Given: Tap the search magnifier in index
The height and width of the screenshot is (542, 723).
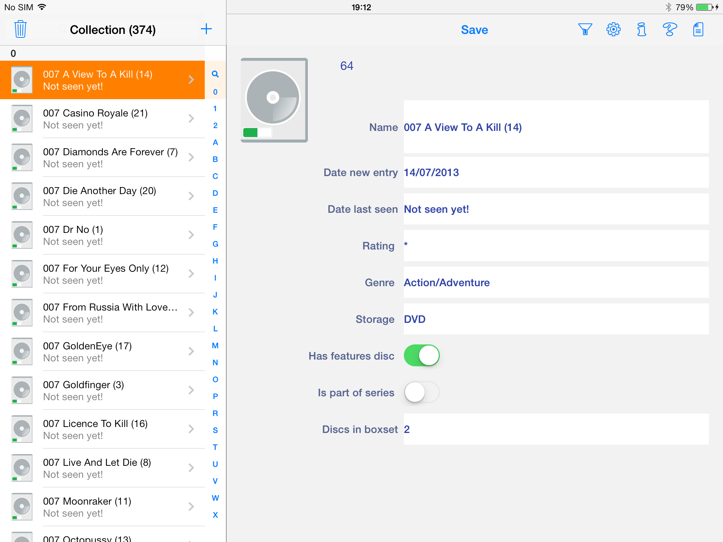Looking at the screenshot, I should pyautogui.click(x=215, y=74).
